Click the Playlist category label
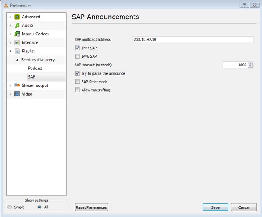This screenshot has width=262, height=217. [x=28, y=51]
